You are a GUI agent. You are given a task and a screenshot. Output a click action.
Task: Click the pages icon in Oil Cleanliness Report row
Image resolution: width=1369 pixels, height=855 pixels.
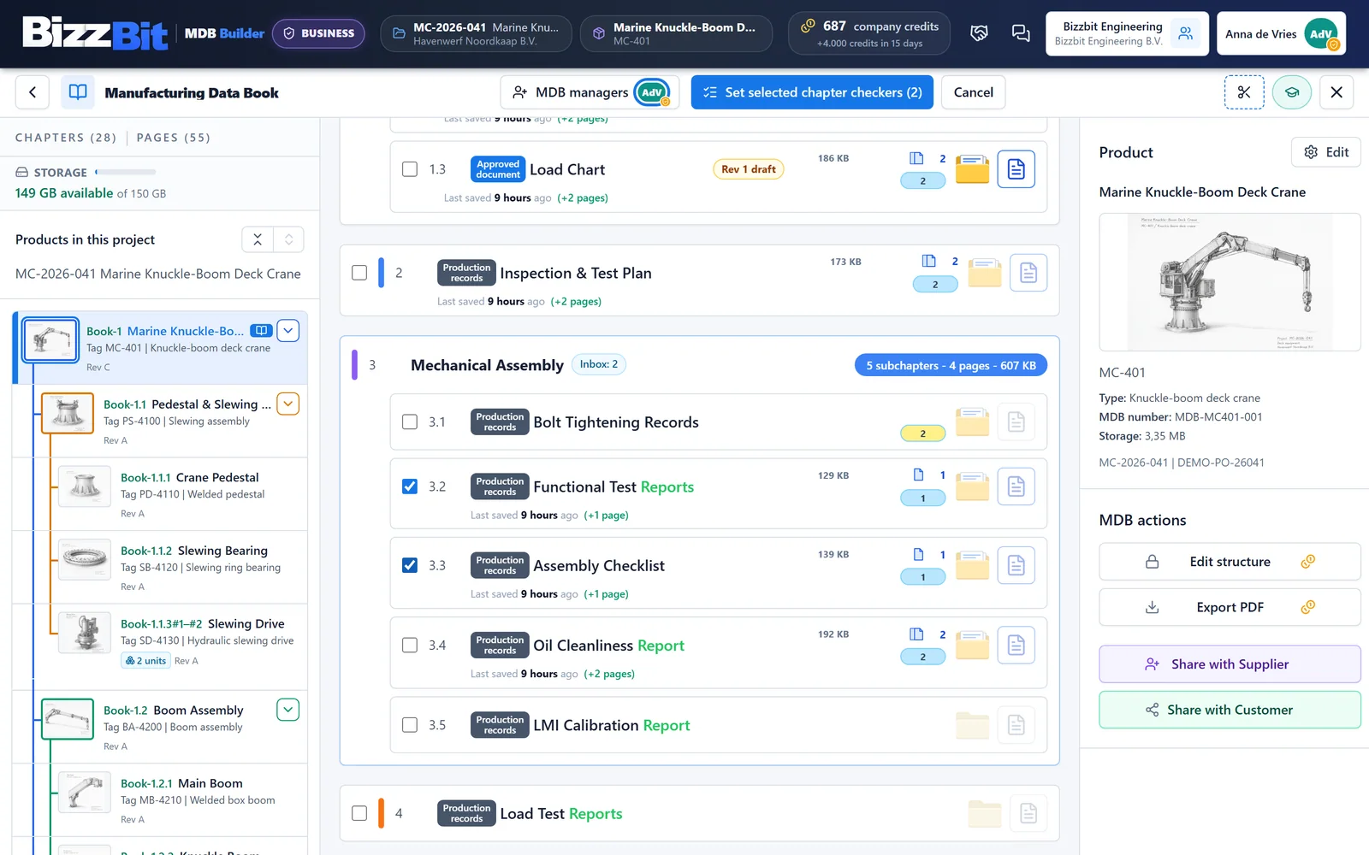(916, 634)
